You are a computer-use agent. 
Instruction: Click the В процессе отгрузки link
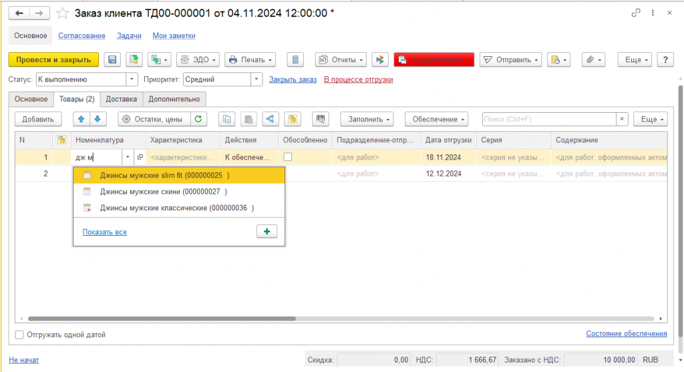click(x=358, y=79)
